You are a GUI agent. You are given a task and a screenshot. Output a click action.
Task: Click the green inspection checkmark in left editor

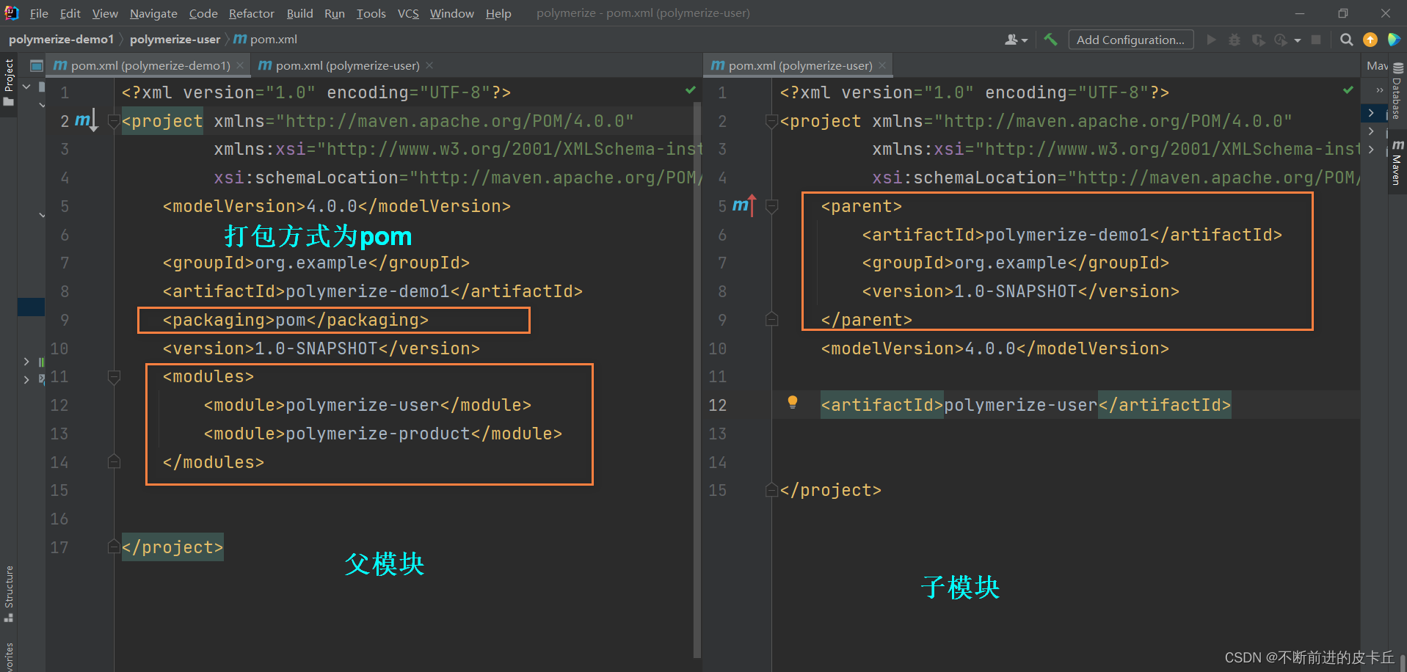[690, 90]
